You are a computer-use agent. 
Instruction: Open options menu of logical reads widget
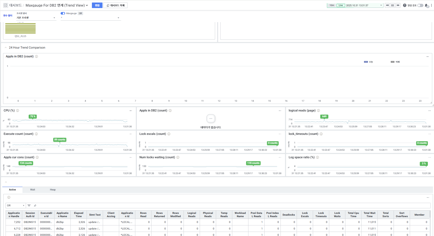429,111
